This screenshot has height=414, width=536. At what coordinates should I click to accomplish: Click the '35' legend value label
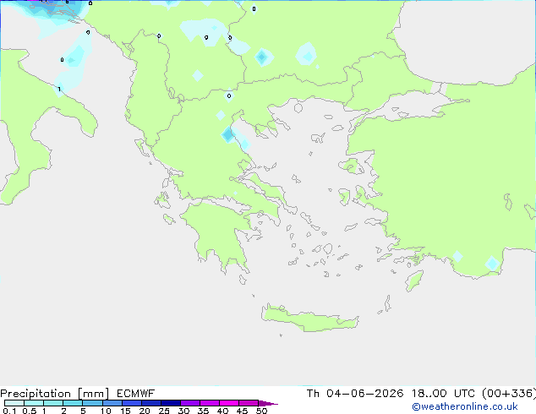coord(203,411)
